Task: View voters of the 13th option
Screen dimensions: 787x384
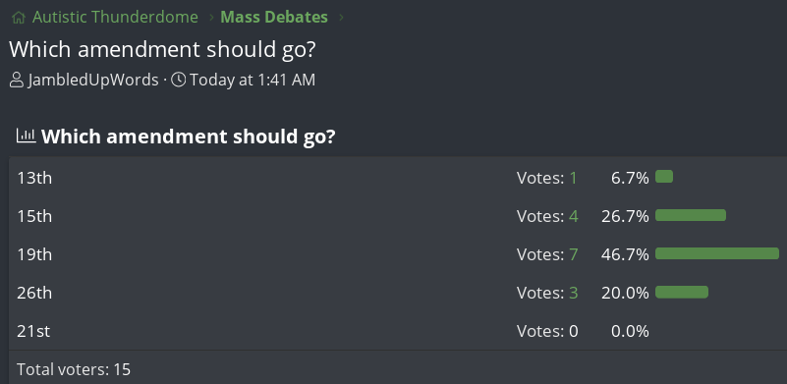Action: tap(573, 178)
